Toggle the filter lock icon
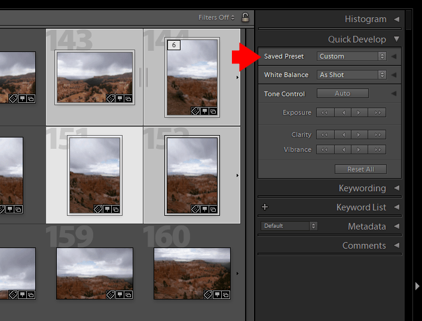The width and height of the screenshot is (422, 321). point(245,17)
